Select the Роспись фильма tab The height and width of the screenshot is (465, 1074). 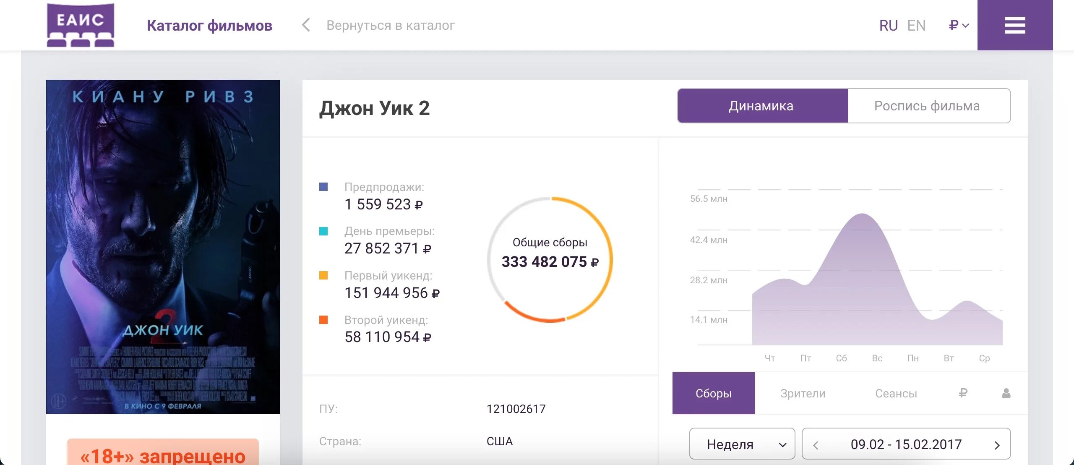click(929, 106)
